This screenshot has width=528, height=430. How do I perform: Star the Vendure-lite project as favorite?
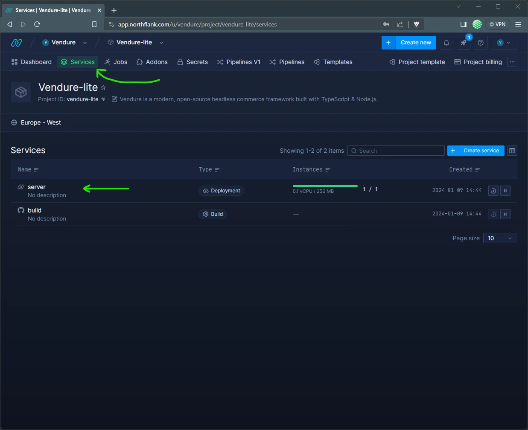(103, 87)
